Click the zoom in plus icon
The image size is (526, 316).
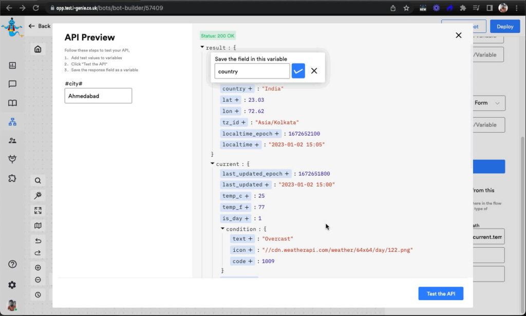click(38, 268)
